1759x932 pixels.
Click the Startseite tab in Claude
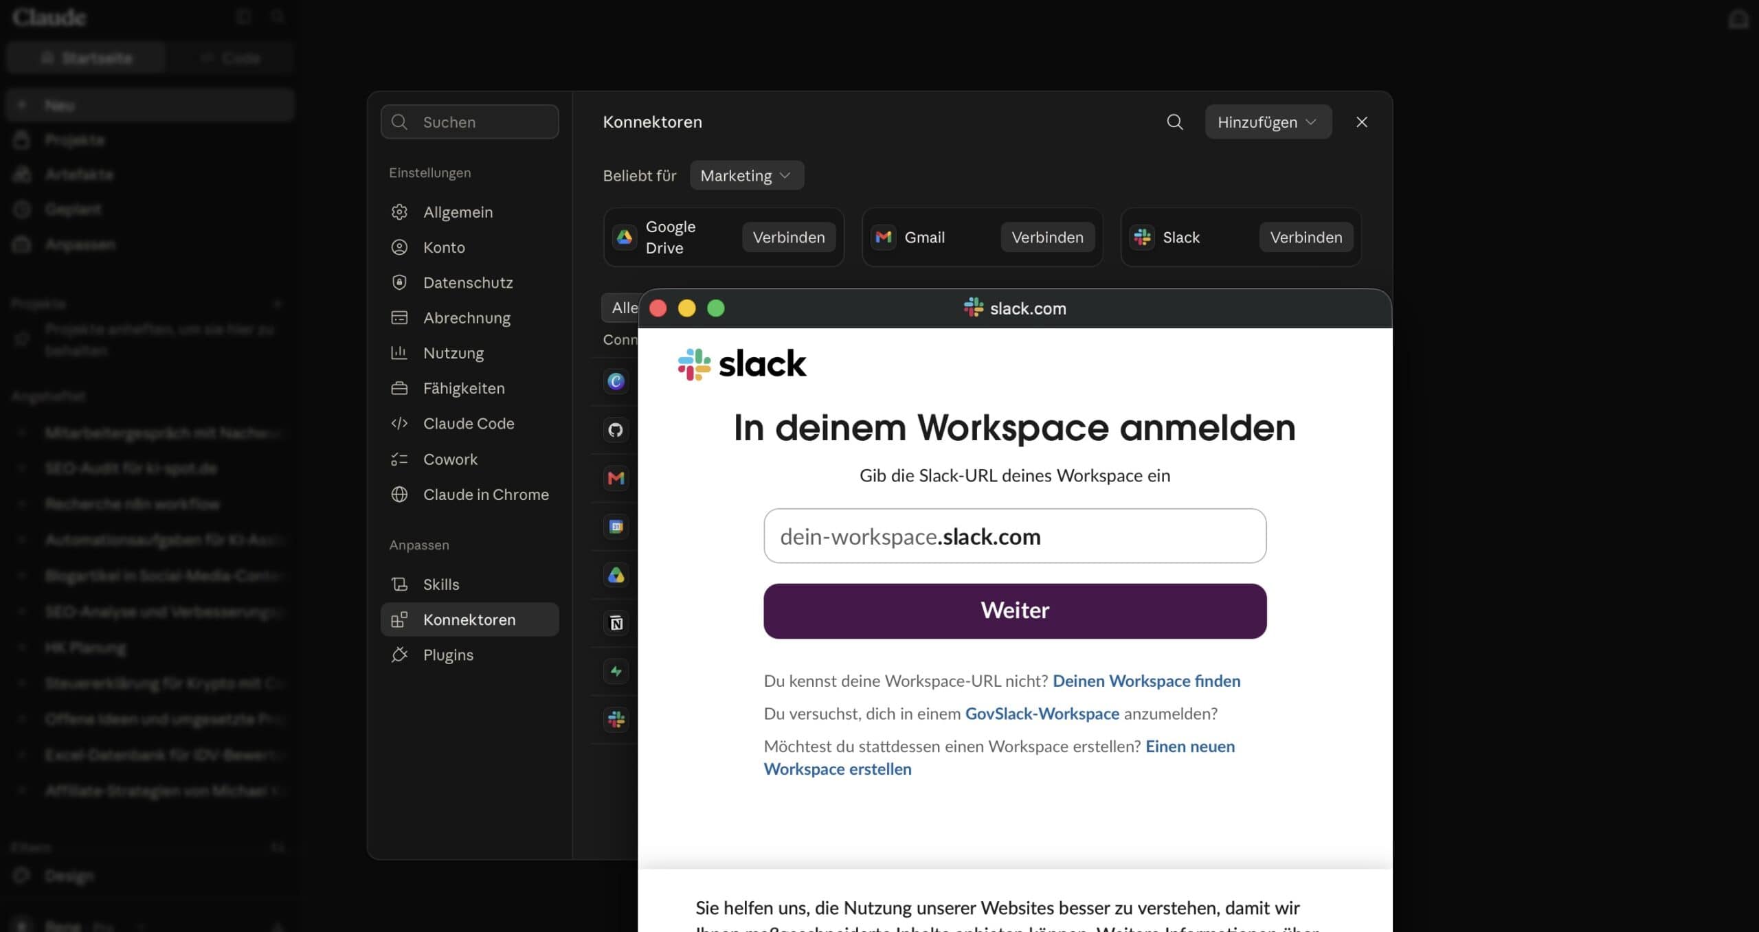87,58
